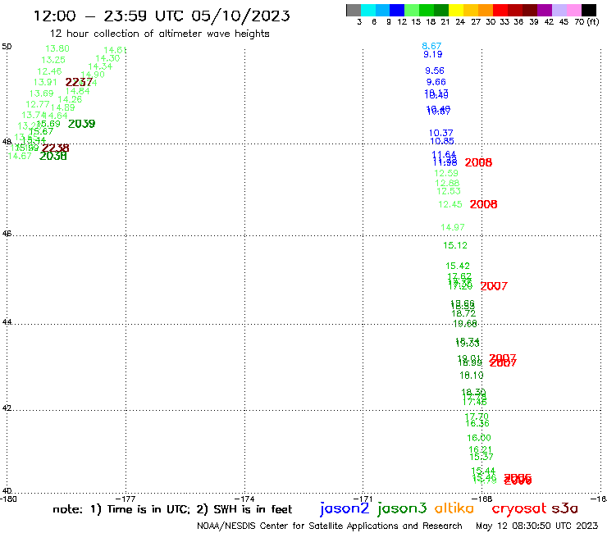Image resolution: width=607 pixels, height=533 pixels.
Task: Click the 46 latitude axis label
Action: pos(7,234)
